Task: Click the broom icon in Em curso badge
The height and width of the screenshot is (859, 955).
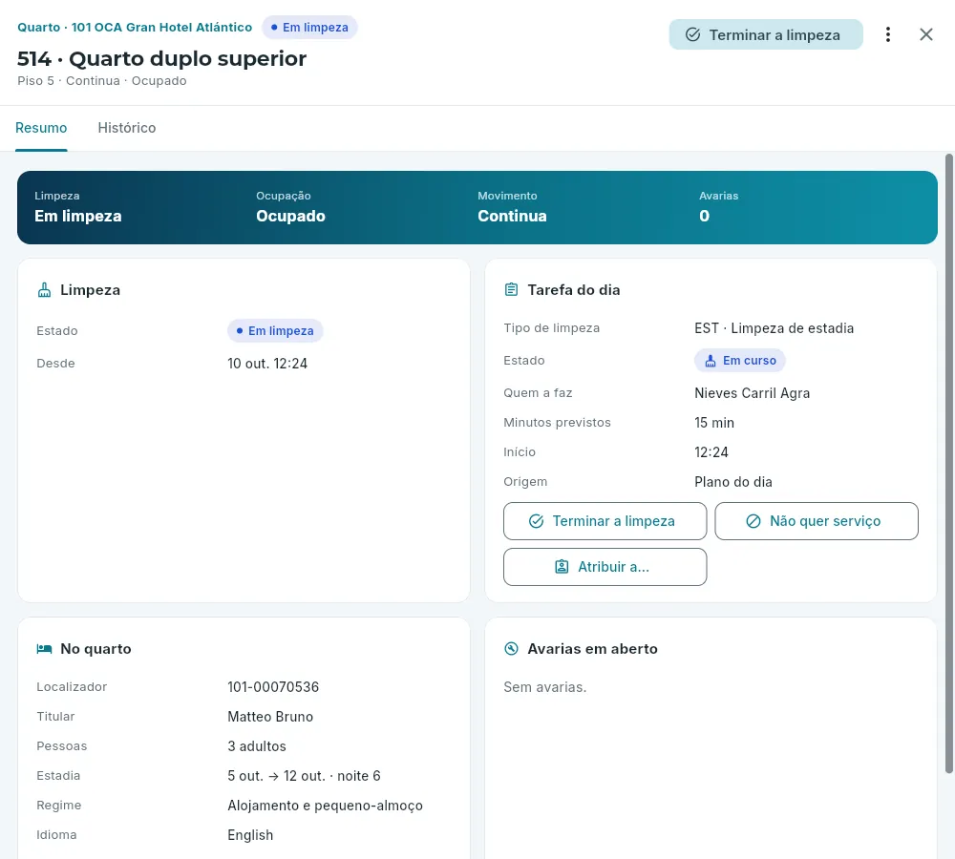Action: coord(711,361)
